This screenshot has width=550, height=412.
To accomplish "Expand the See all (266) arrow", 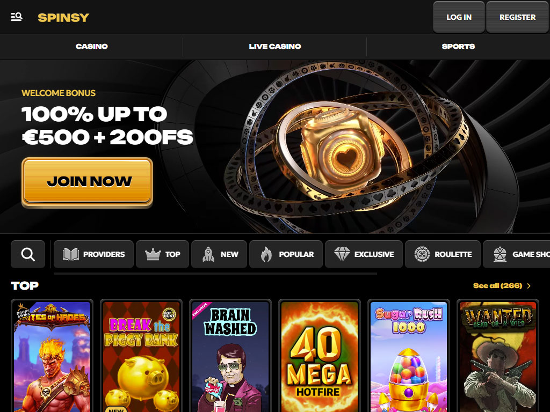I will click(x=529, y=286).
